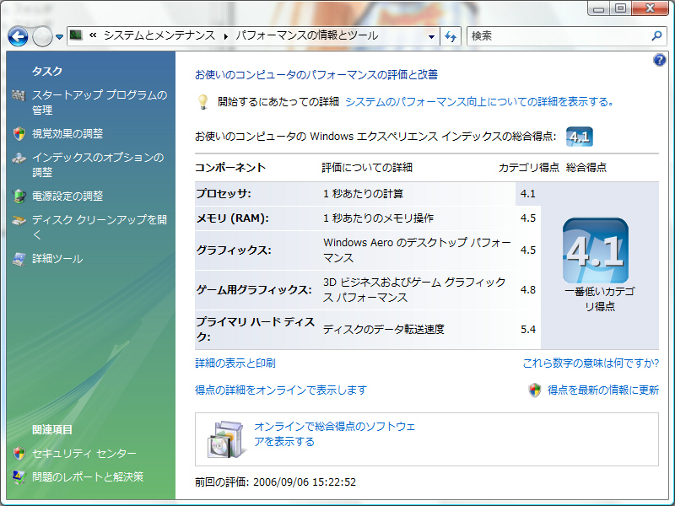675x506 pixels.
Task: Click the インデックスのオプション icon in sidebar
Action: (x=19, y=158)
